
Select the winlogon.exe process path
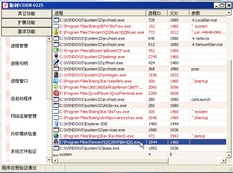93,75
